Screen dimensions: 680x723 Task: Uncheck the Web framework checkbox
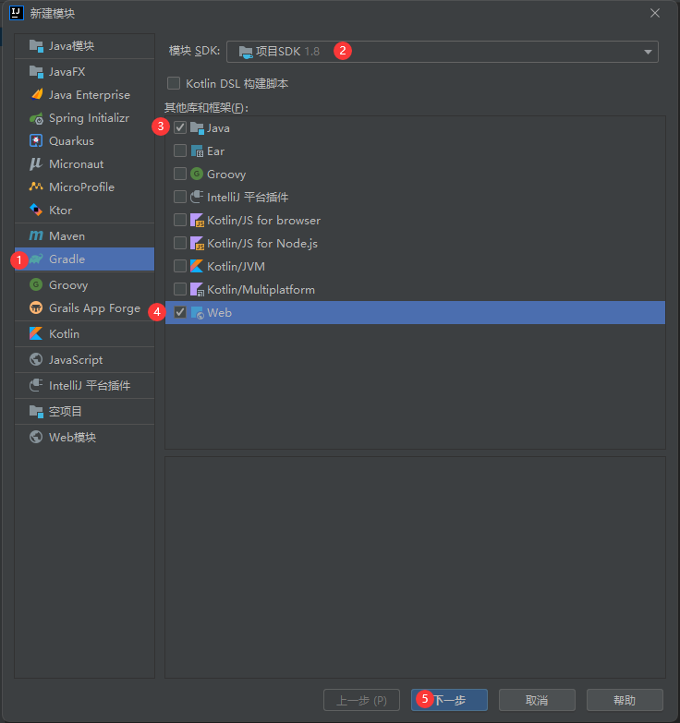(x=180, y=313)
